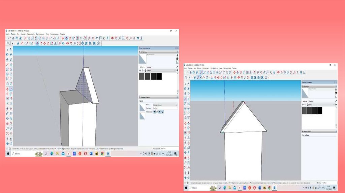Image resolution: width=345 pixels, height=193 pixels.
Task: Click the Windows Start button on the left taskbar
Action: tap(8, 154)
